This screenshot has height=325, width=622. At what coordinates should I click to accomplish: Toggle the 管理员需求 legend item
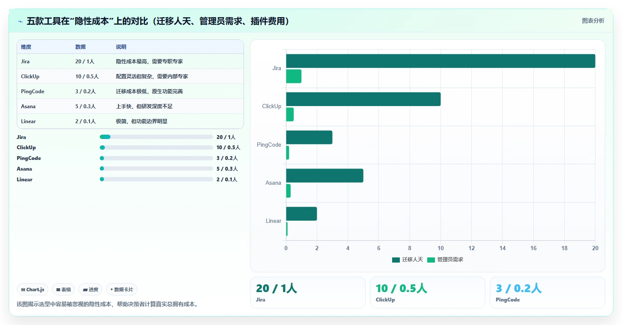click(445, 260)
